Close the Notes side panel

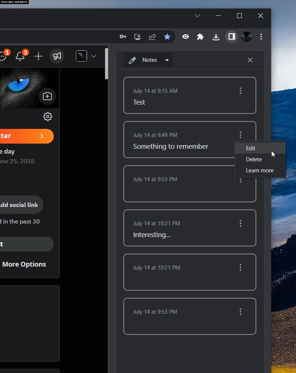click(250, 60)
